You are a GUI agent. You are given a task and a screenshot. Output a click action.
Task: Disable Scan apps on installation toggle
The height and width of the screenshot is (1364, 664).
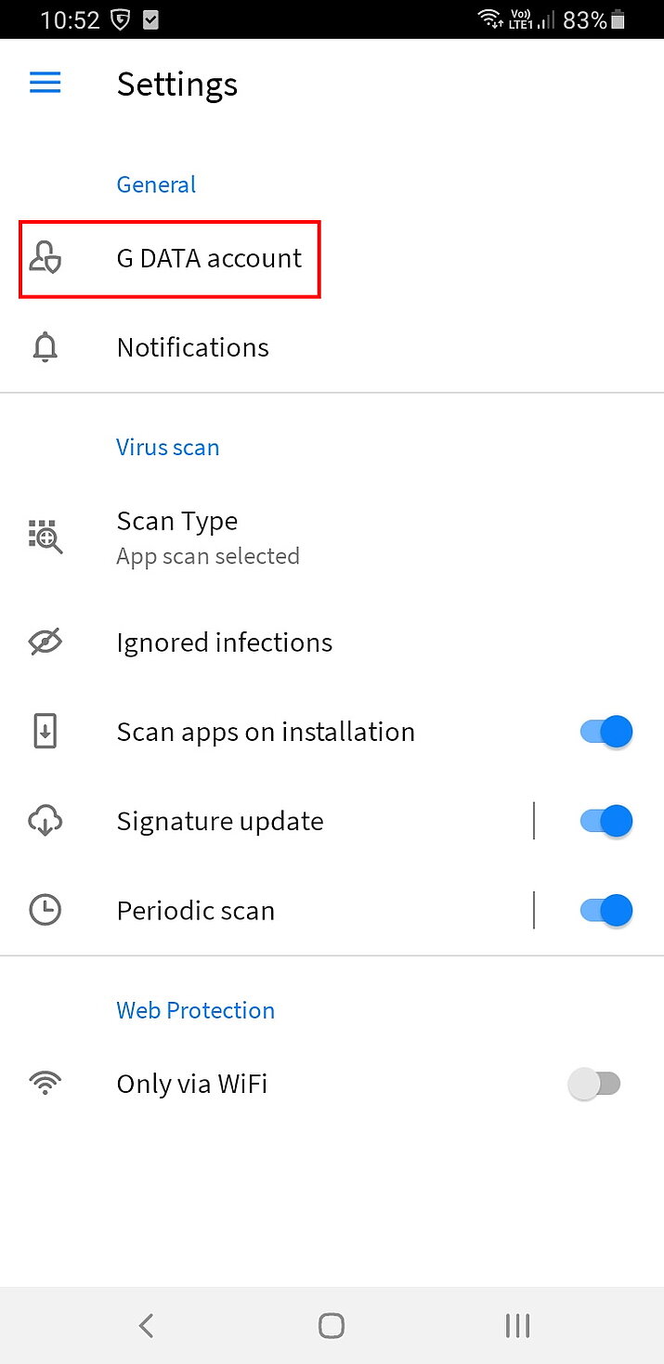pos(606,732)
